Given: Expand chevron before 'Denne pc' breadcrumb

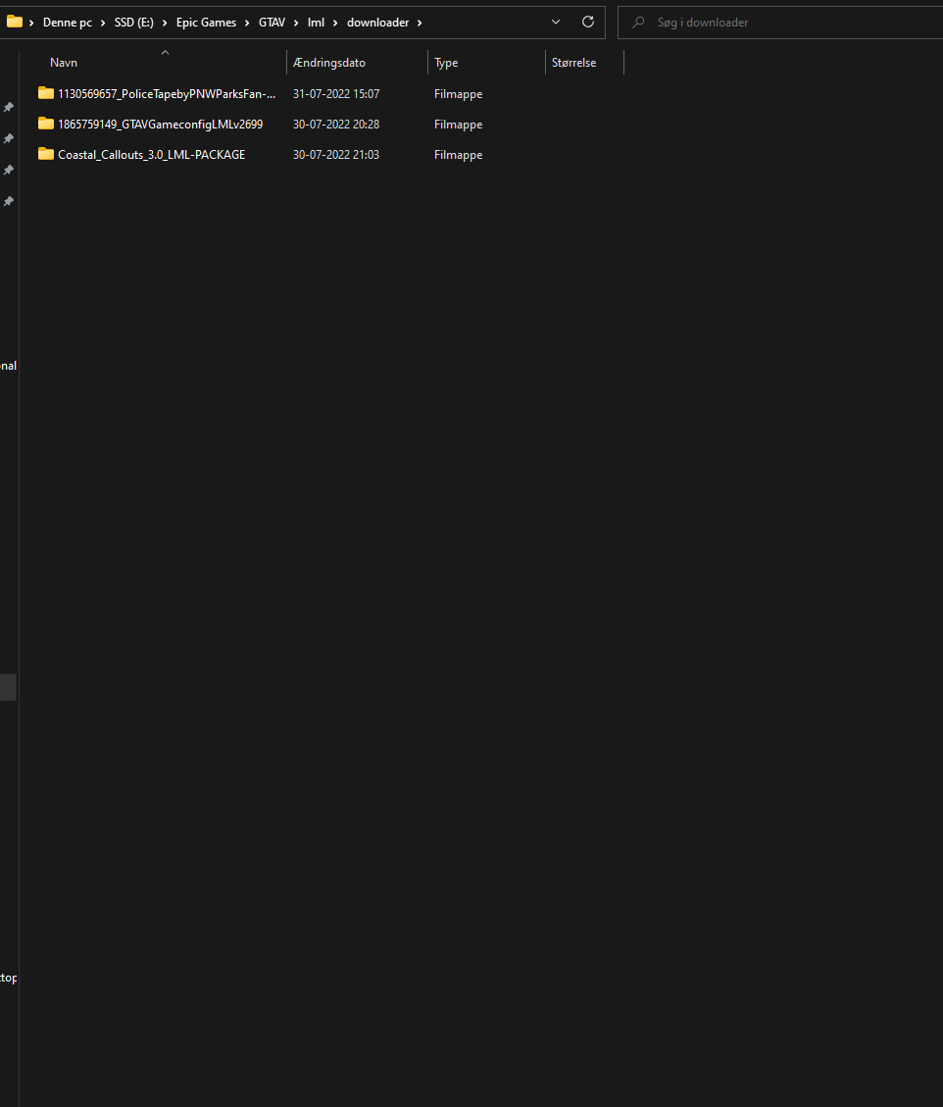Looking at the screenshot, I should coord(31,23).
